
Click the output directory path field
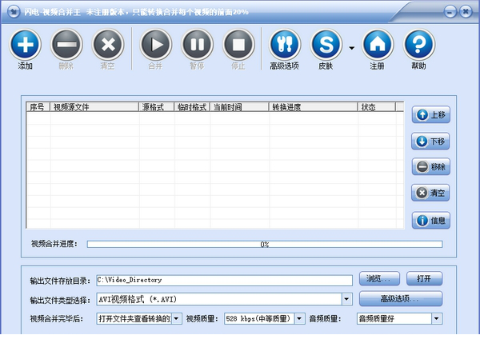[x=223, y=280]
